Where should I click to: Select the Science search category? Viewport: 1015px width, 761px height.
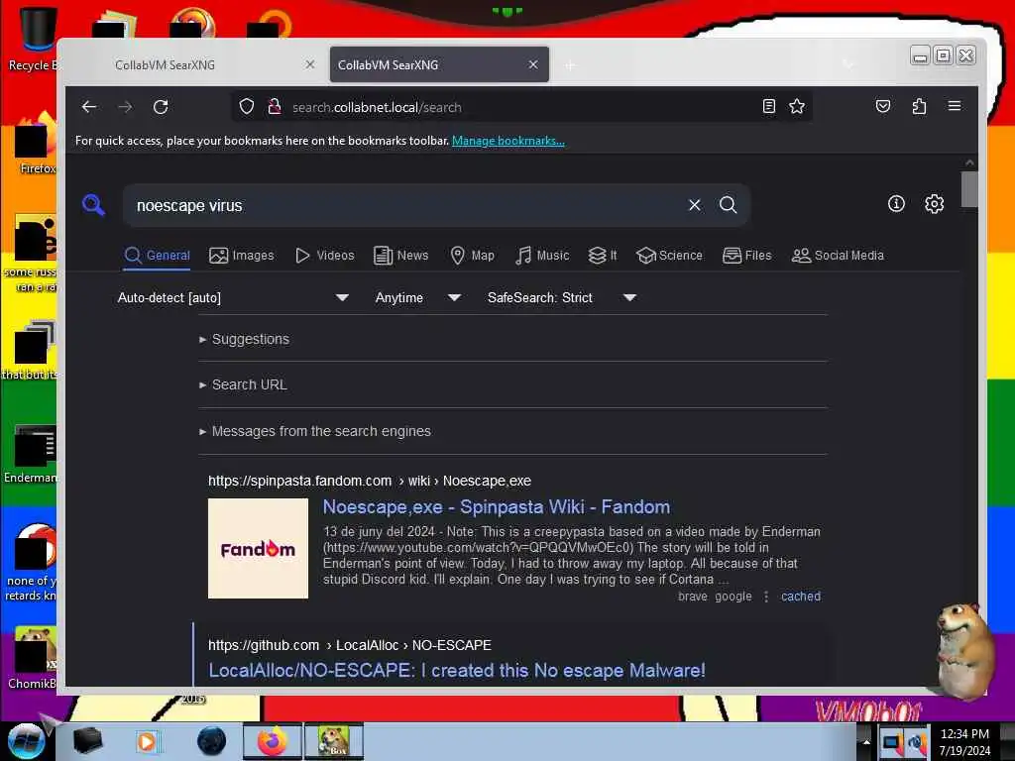pyautogui.click(x=669, y=255)
